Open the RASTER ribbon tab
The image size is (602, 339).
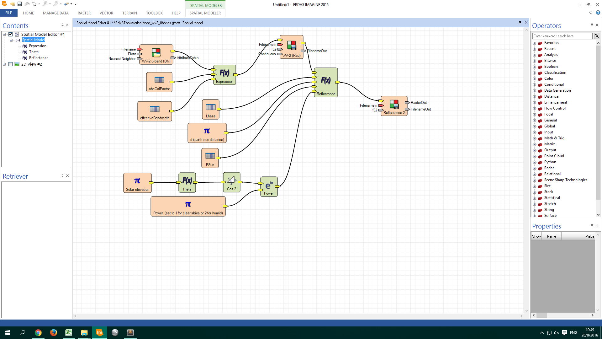tap(84, 13)
